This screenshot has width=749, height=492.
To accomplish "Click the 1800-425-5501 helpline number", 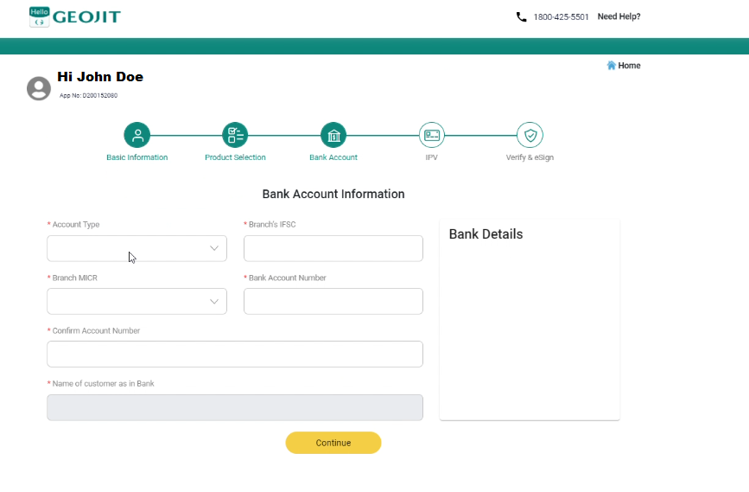I will 561,17.
